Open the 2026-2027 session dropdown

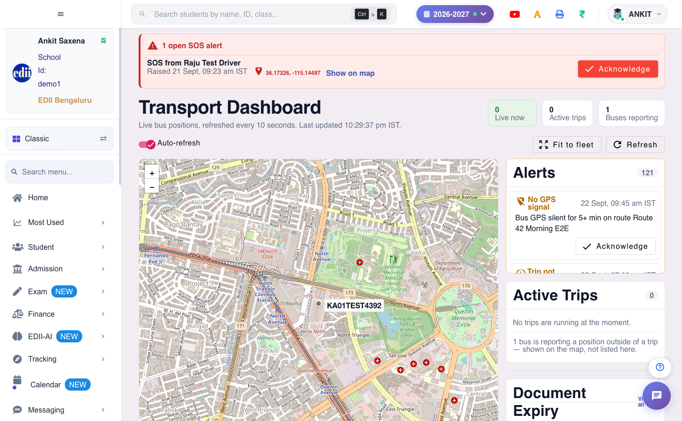(x=455, y=14)
